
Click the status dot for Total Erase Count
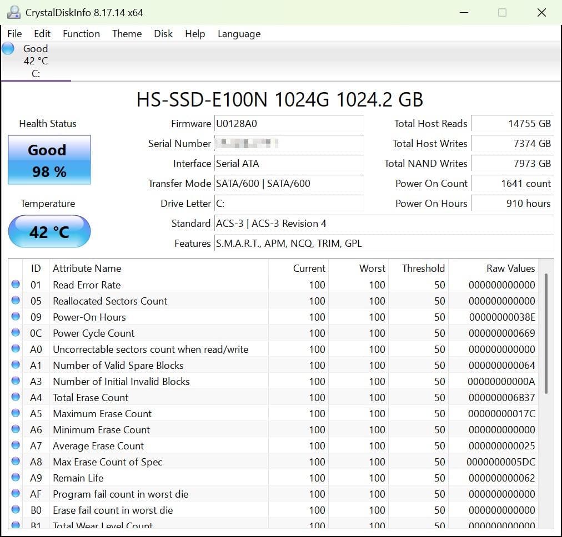16,397
